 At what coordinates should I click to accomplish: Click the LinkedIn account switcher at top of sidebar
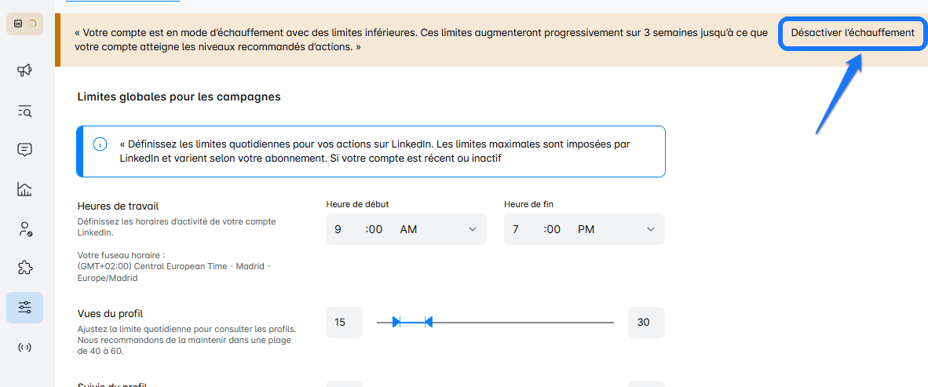point(24,24)
